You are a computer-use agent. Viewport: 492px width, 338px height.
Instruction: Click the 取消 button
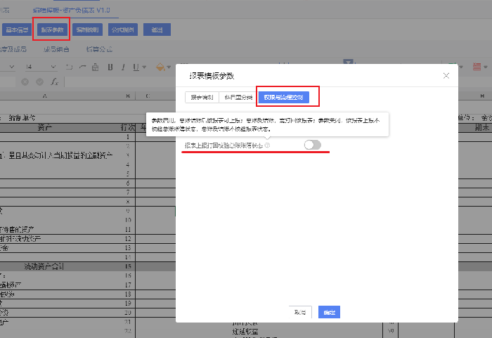coord(300,311)
